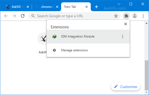Click the Manage extensions gear icon

(x=54, y=50)
